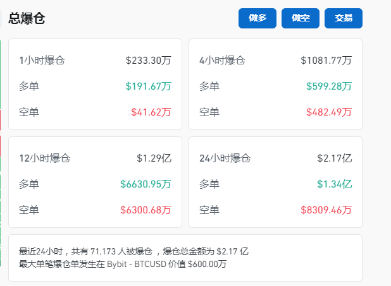Open the 交易 button
The height and width of the screenshot is (286, 391).
tap(344, 18)
